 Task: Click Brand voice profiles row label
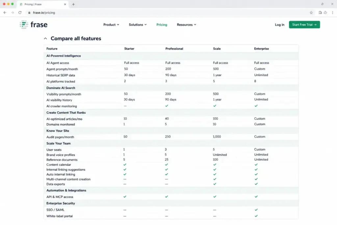pos(61,155)
